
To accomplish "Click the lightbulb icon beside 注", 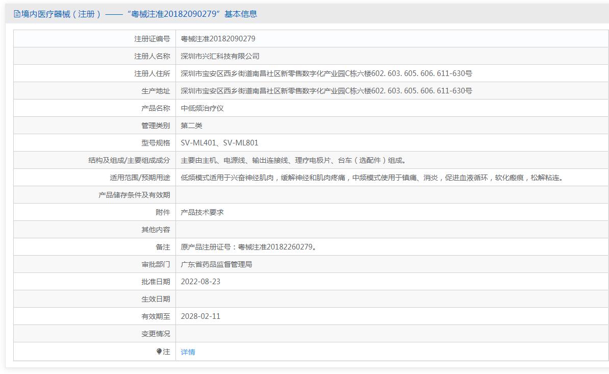I will coord(159,352).
